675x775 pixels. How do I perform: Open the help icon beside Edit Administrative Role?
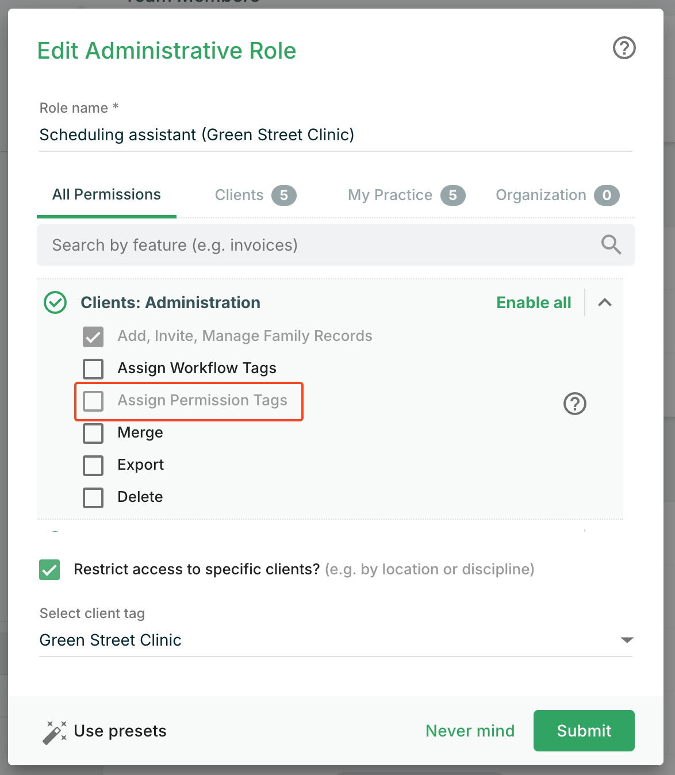tap(624, 48)
